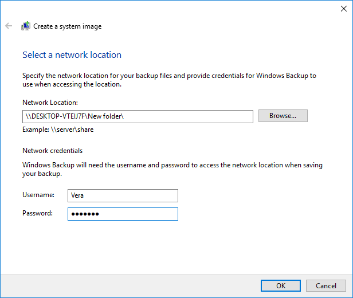Image resolution: width=353 pixels, height=298 pixels.
Task: Click the "Example: \\server\share" hint text
Action: tap(58, 130)
